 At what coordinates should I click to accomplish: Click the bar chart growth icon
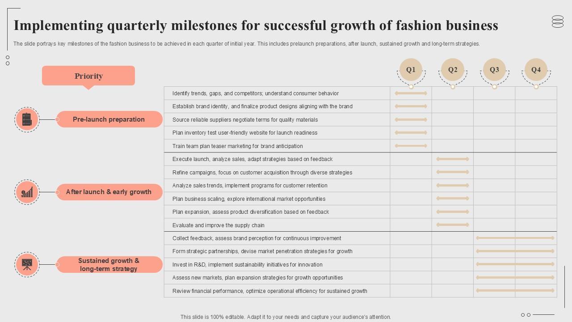pos(27,192)
